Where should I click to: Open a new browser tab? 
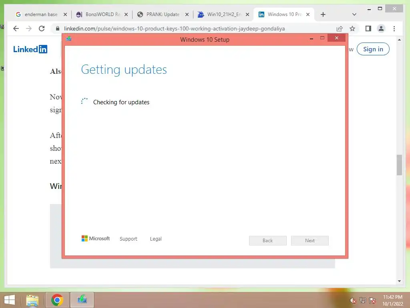tap(323, 15)
